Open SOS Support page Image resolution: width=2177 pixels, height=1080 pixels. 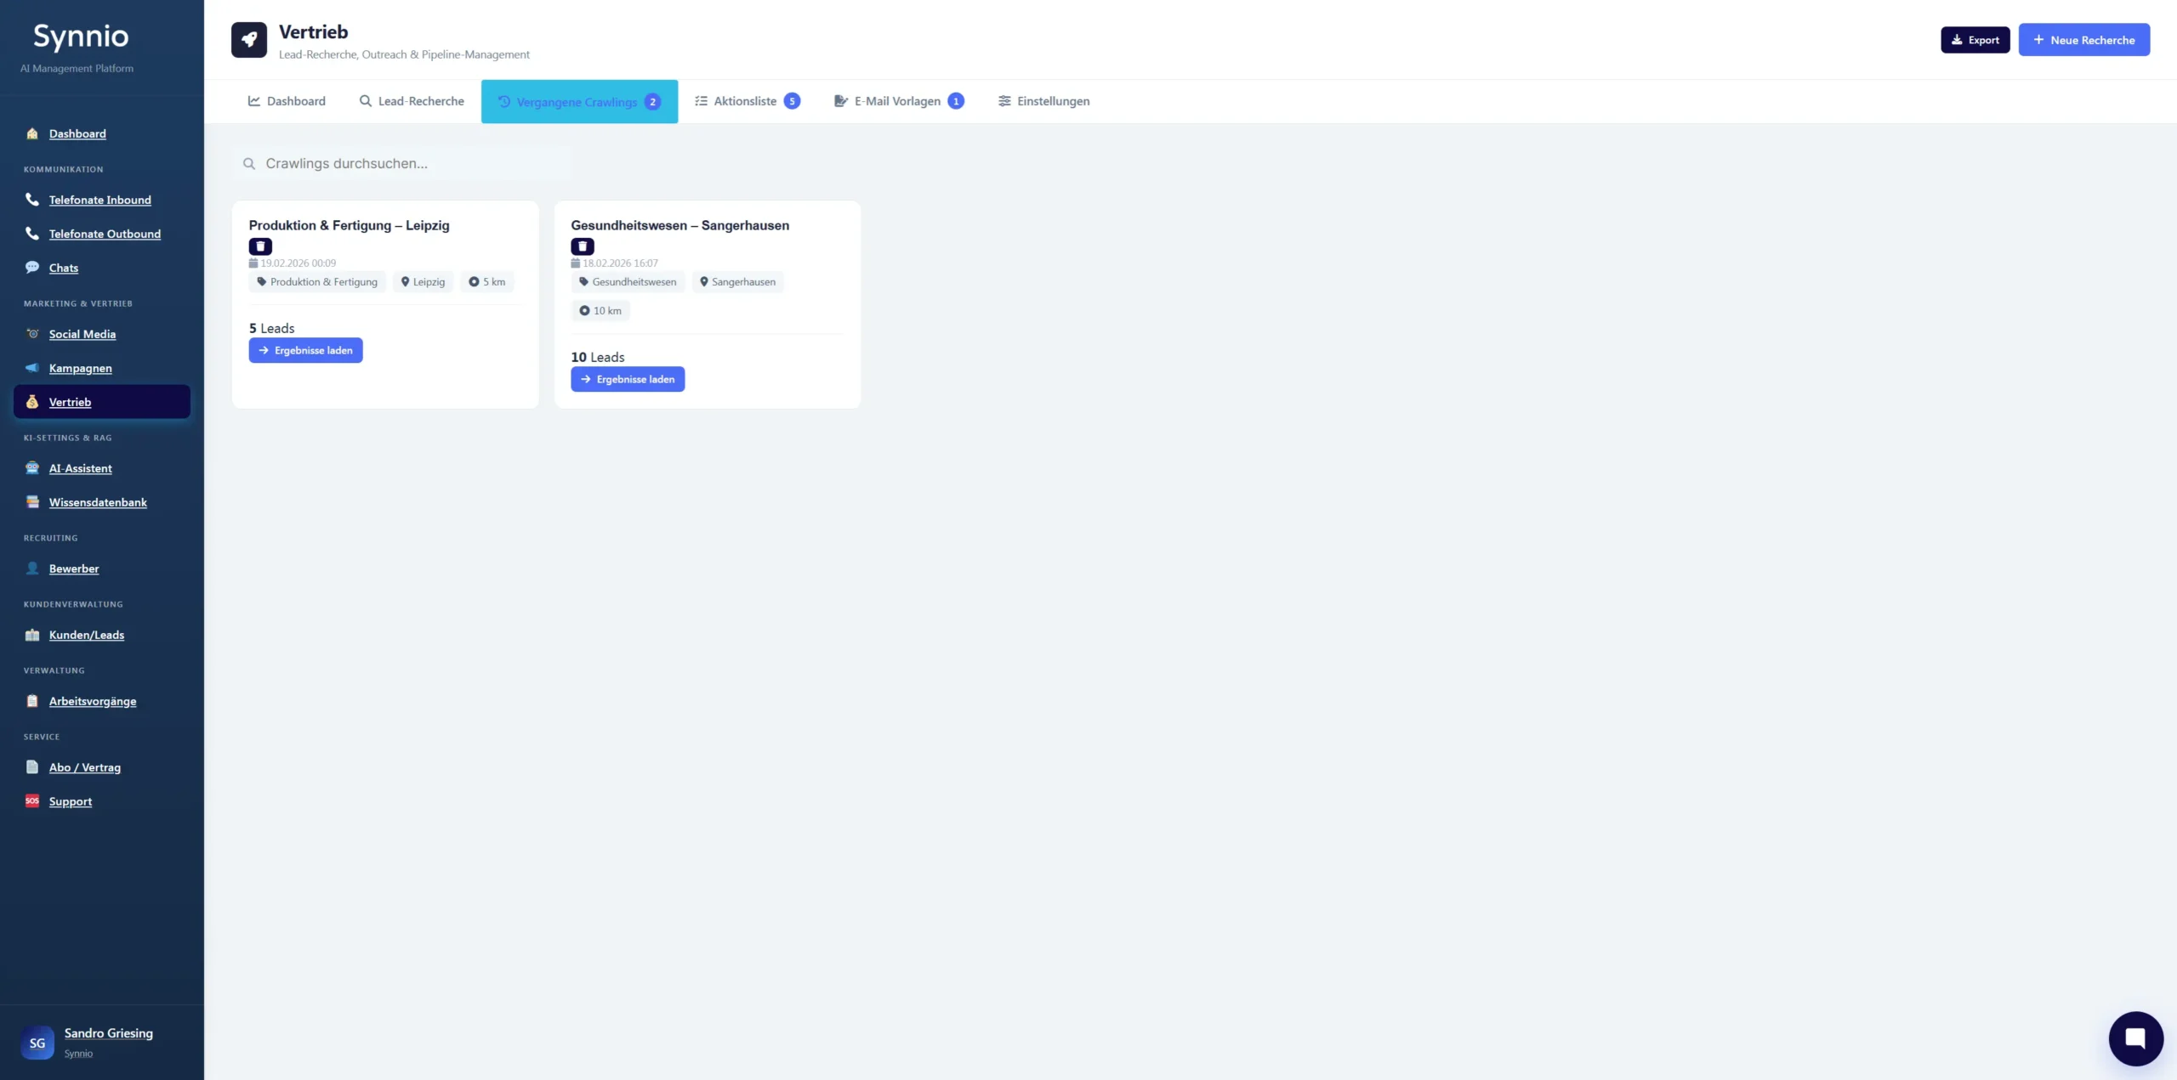(70, 801)
